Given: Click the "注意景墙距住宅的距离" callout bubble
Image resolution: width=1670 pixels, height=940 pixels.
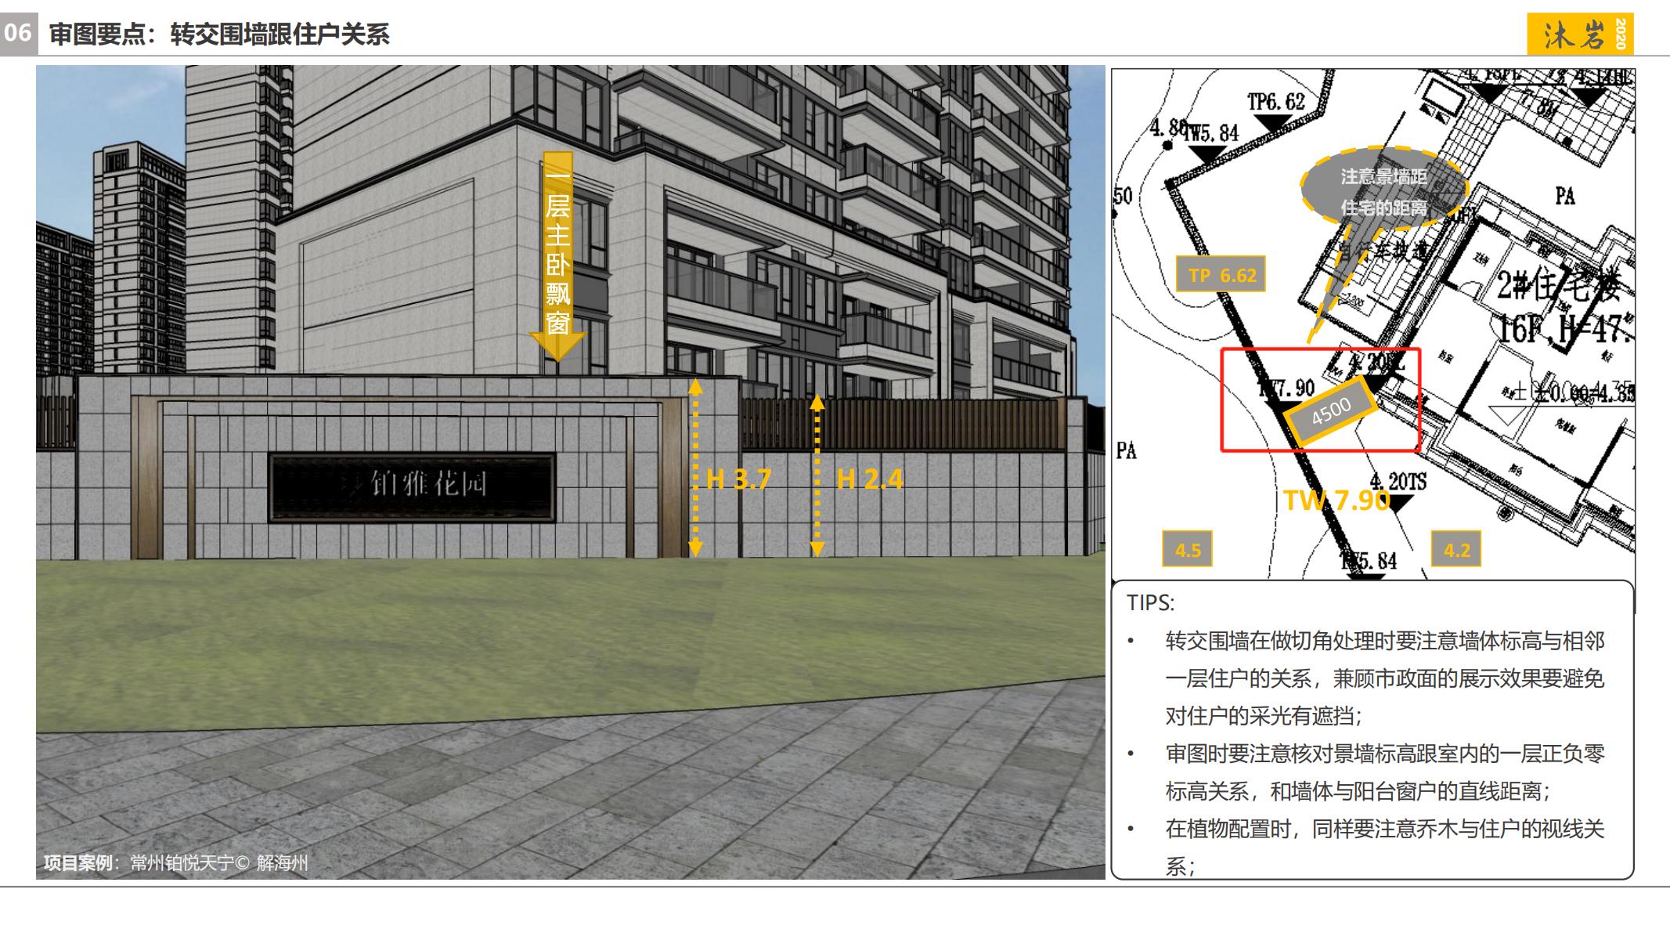Looking at the screenshot, I should click(1383, 189).
